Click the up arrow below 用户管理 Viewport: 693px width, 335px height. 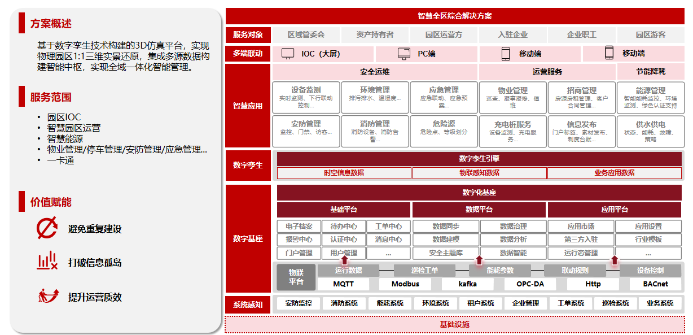pos(344,260)
